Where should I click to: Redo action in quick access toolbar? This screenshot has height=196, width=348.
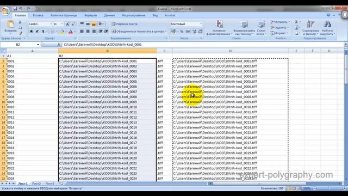pyautogui.click(x=29, y=9)
